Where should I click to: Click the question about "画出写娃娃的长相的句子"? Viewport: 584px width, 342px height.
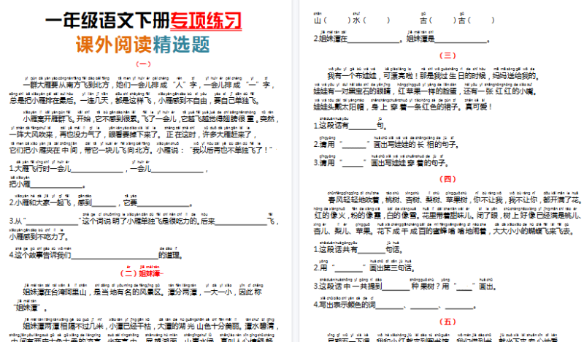386,144
